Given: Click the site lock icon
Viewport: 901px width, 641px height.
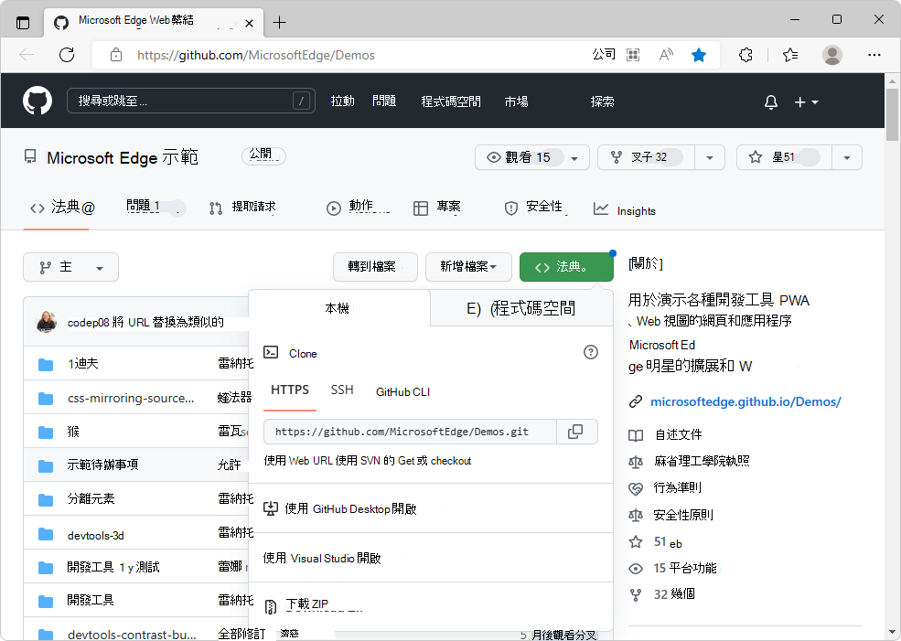Looking at the screenshot, I should 116,55.
